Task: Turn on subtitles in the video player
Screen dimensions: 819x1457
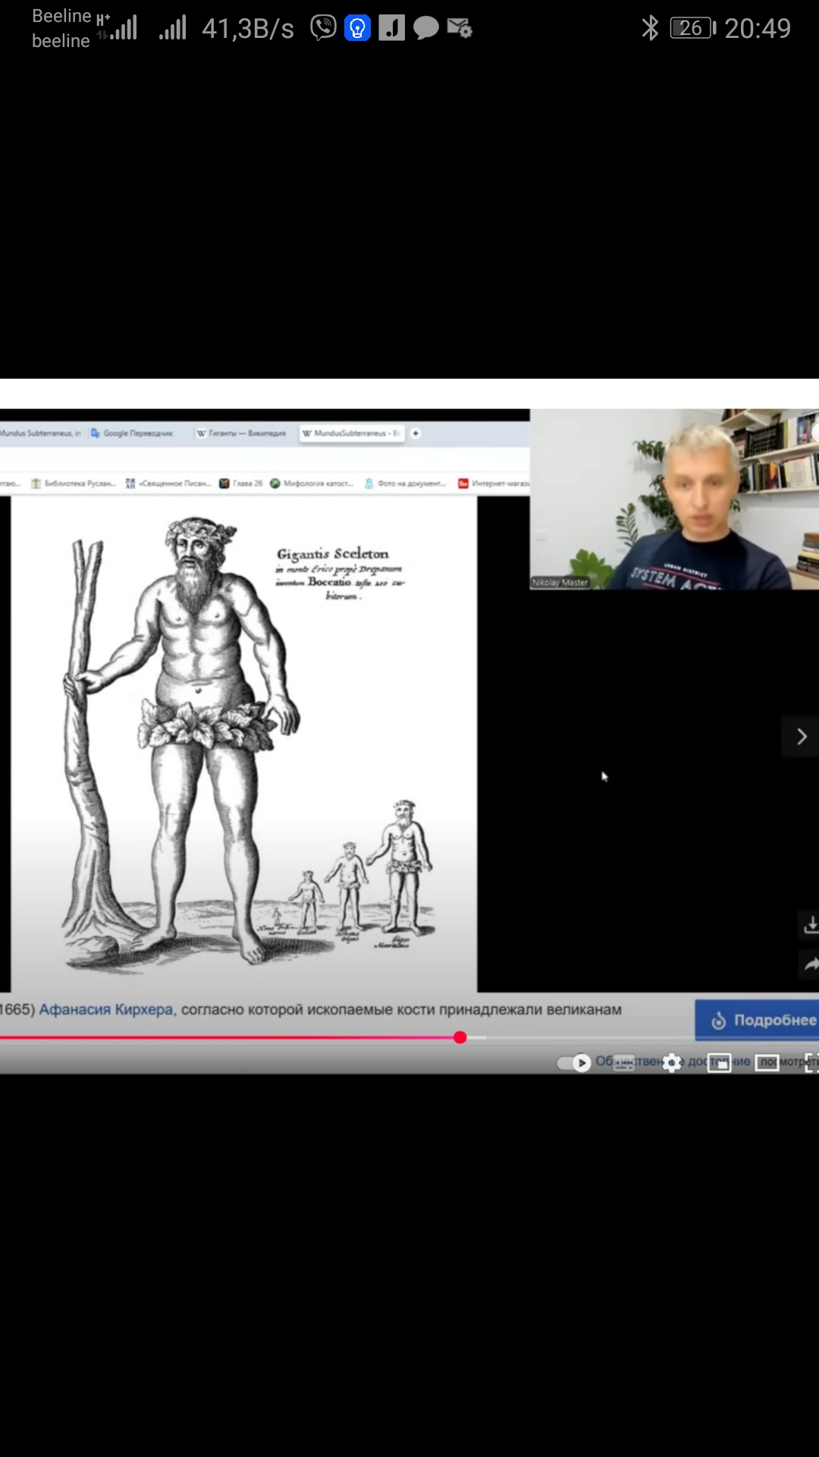Action: [624, 1062]
